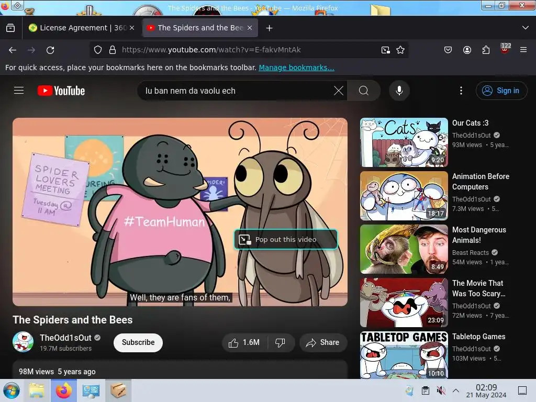Save page to Pocket
536x402 pixels.
(448, 50)
